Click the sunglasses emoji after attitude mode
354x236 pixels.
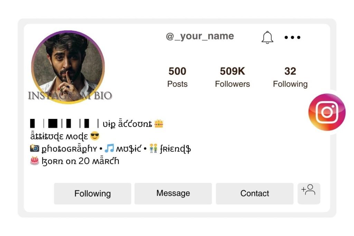coord(94,136)
